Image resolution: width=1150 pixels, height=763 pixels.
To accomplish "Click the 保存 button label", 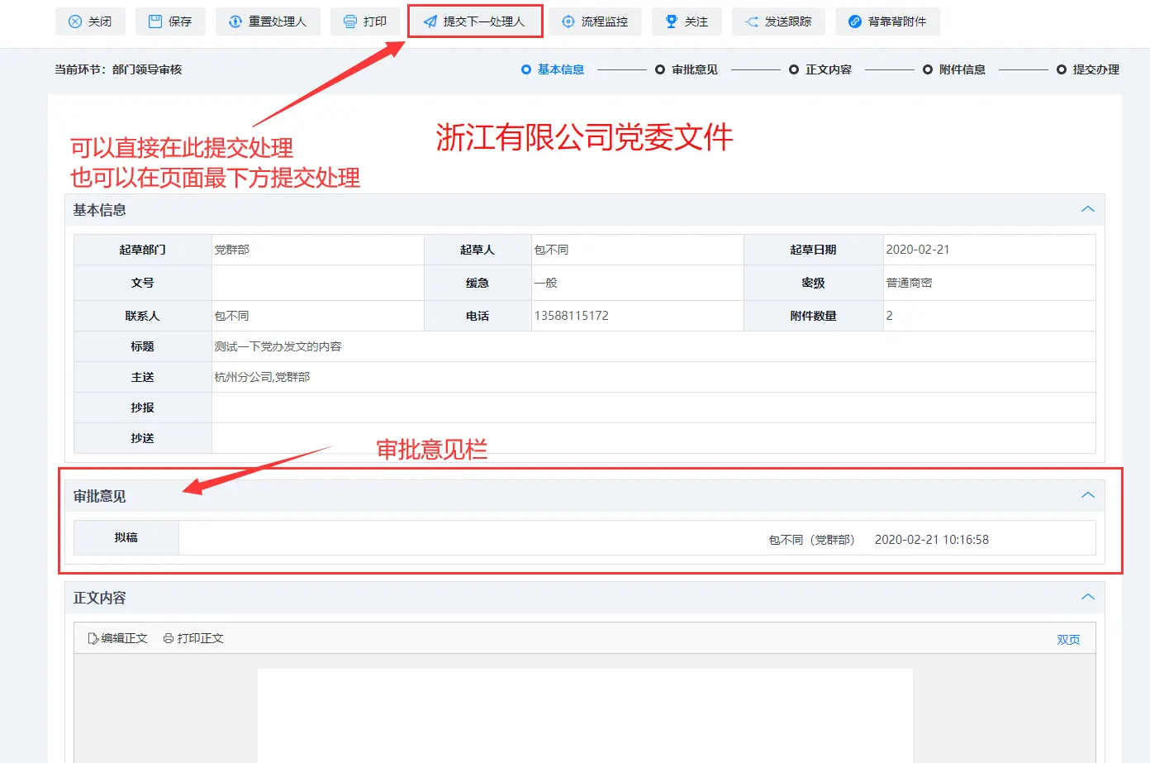I will pos(180,21).
